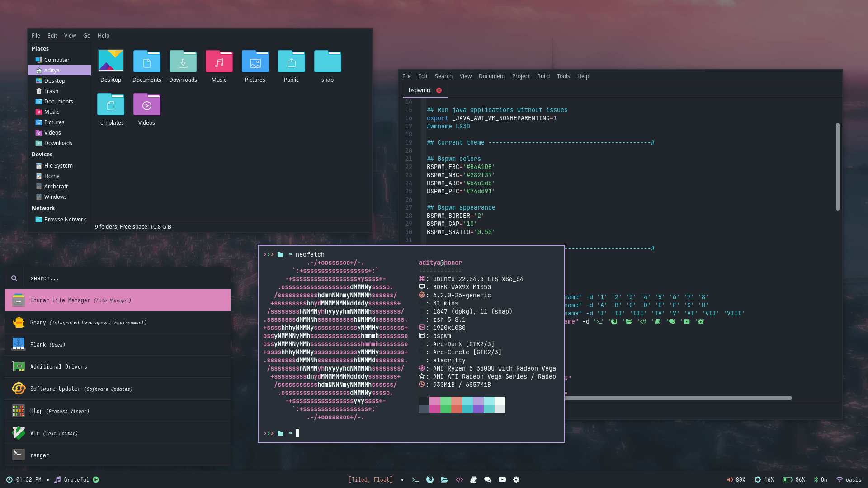
Task: Select the Trash item in Places
Action: coord(51,91)
